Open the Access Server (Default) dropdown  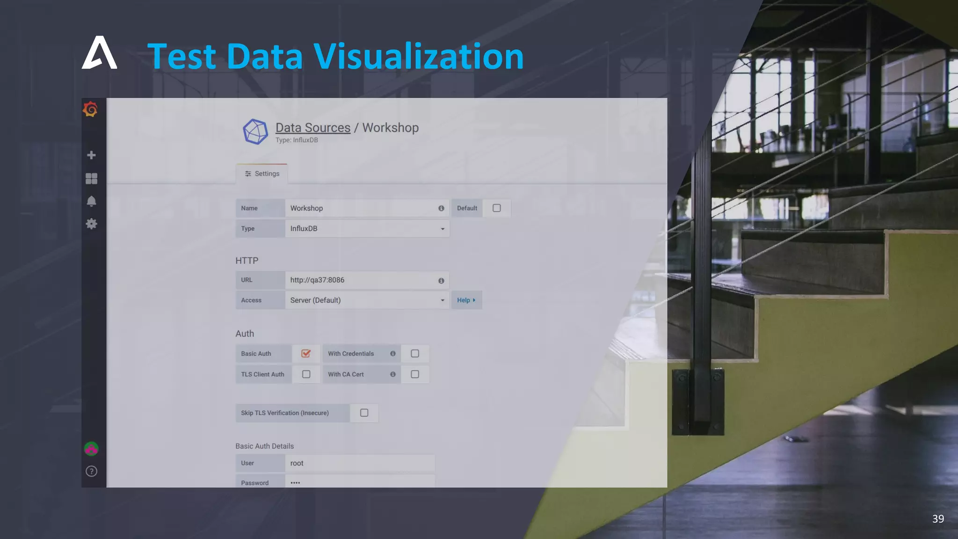pos(367,300)
